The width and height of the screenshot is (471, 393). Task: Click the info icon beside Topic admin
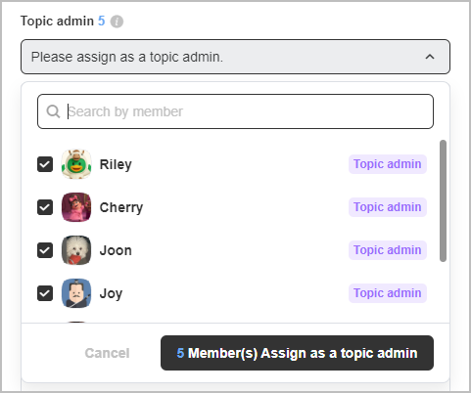tap(117, 22)
